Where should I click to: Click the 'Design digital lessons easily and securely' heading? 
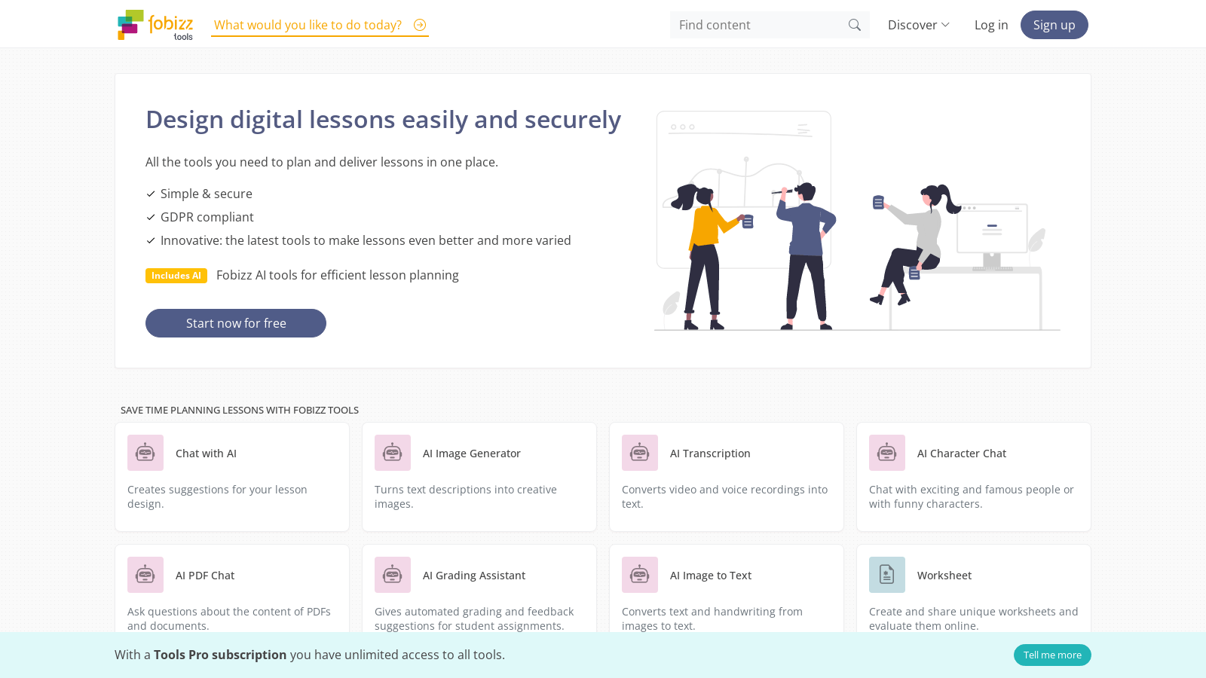[383, 120]
